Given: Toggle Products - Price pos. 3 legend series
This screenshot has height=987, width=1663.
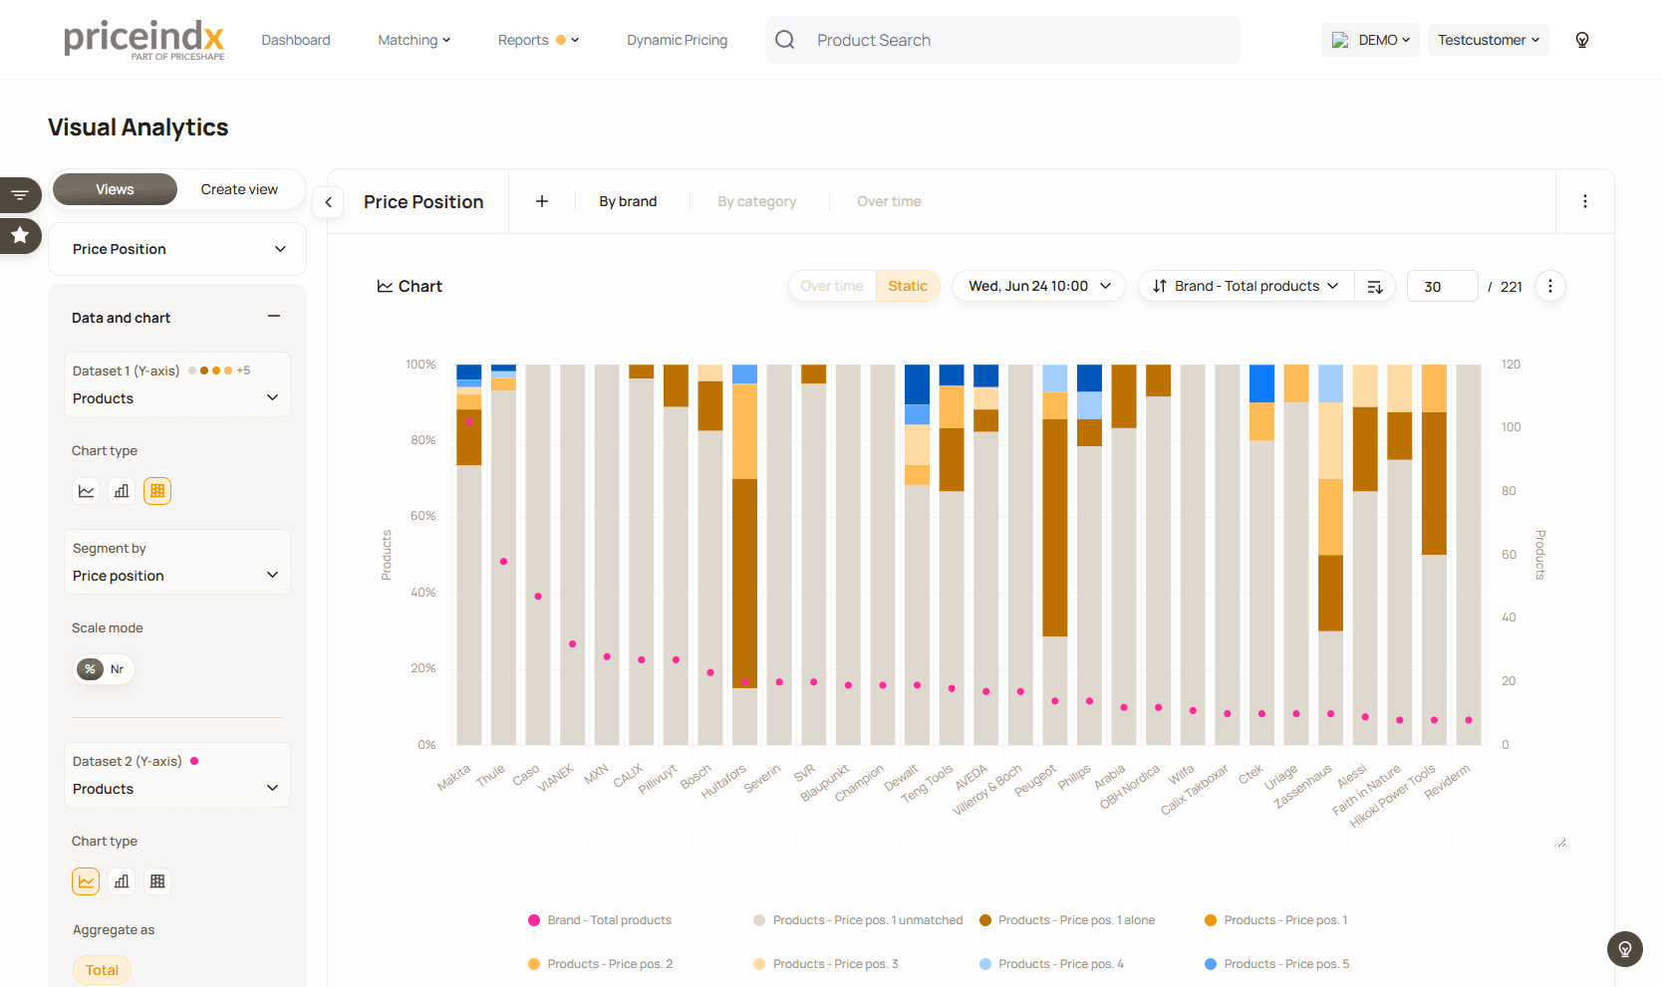Looking at the screenshot, I should click(825, 964).
